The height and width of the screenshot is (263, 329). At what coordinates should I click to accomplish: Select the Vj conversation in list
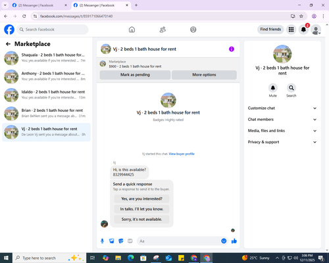pos(46,132)
